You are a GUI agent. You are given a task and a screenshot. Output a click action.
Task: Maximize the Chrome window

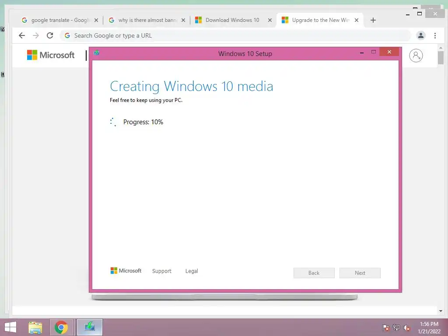click(420, 14)
